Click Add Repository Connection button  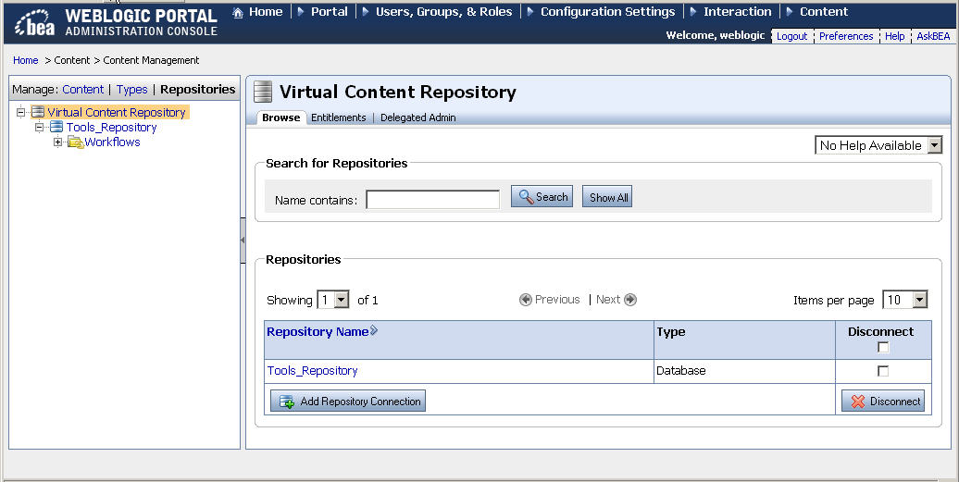[348, 402]
